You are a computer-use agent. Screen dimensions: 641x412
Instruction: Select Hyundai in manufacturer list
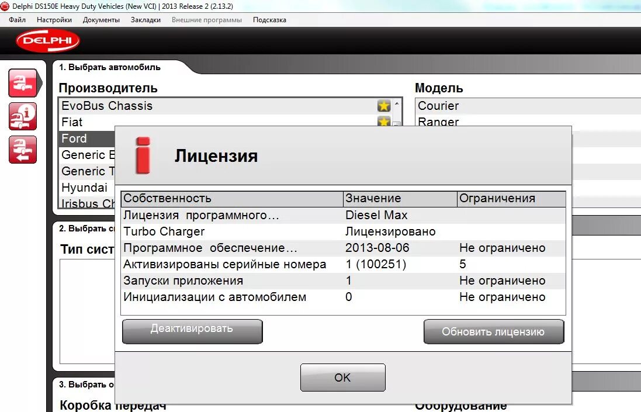tap(88, 188)
